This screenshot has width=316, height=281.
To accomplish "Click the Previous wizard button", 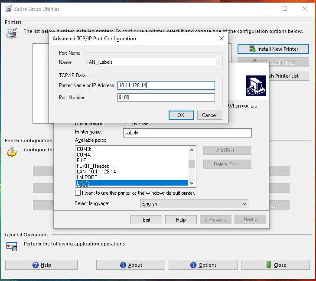I will click(215, 219).
